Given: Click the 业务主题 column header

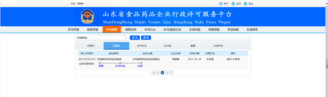Looking at the screenshot, I should point(147,53).
